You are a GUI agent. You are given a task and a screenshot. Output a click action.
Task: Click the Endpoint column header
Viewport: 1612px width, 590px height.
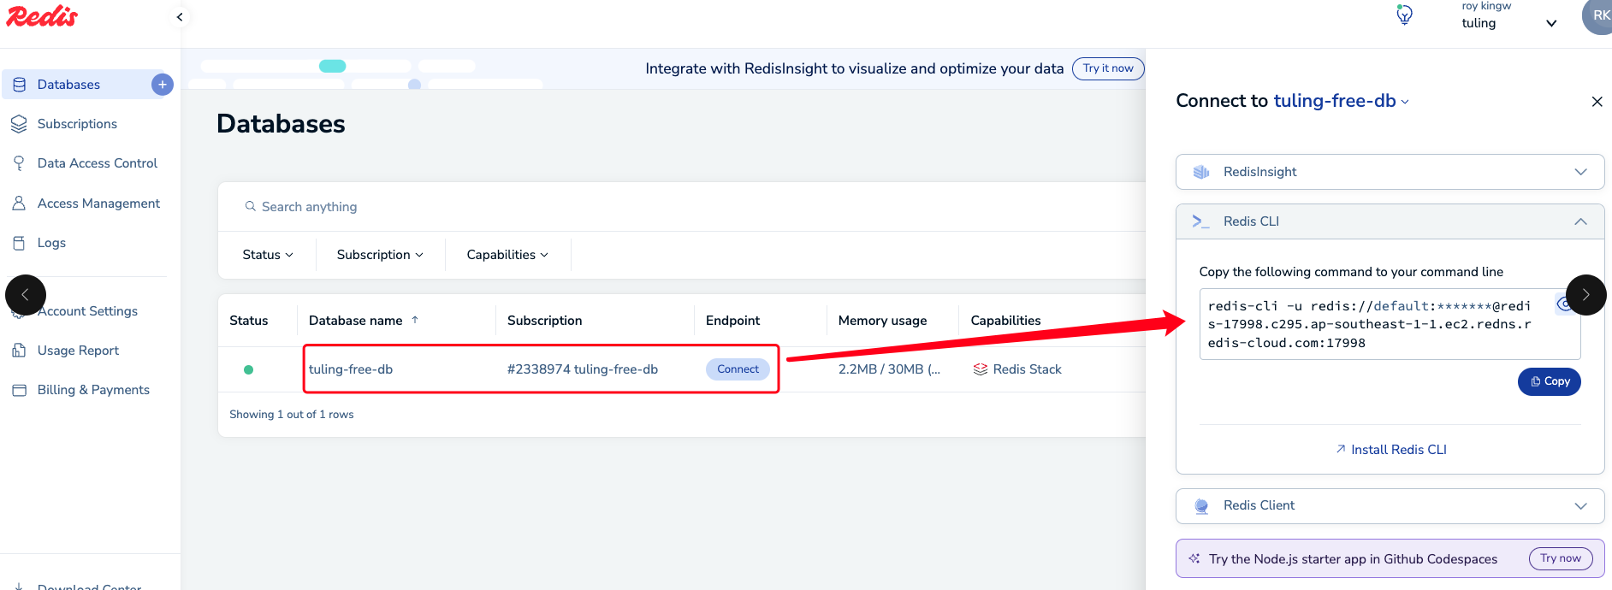(732, 321)
